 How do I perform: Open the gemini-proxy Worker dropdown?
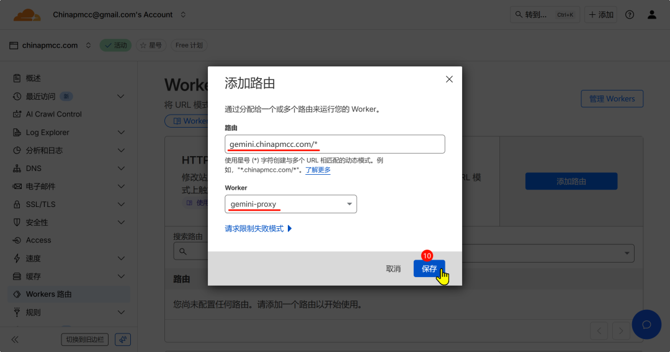tap(290, 205)
